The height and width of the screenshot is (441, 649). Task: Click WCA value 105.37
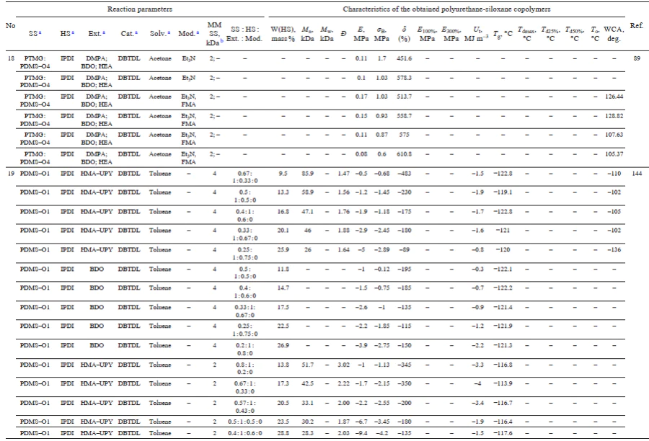pyautogui.click(x=614, y=154)
